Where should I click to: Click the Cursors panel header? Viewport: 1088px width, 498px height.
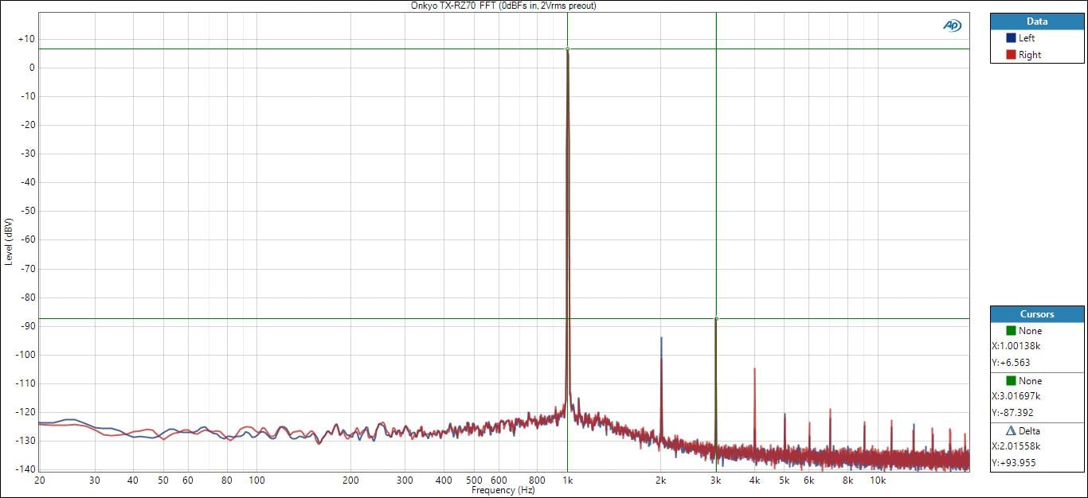pyautogui.click(x=1037, y=314)
